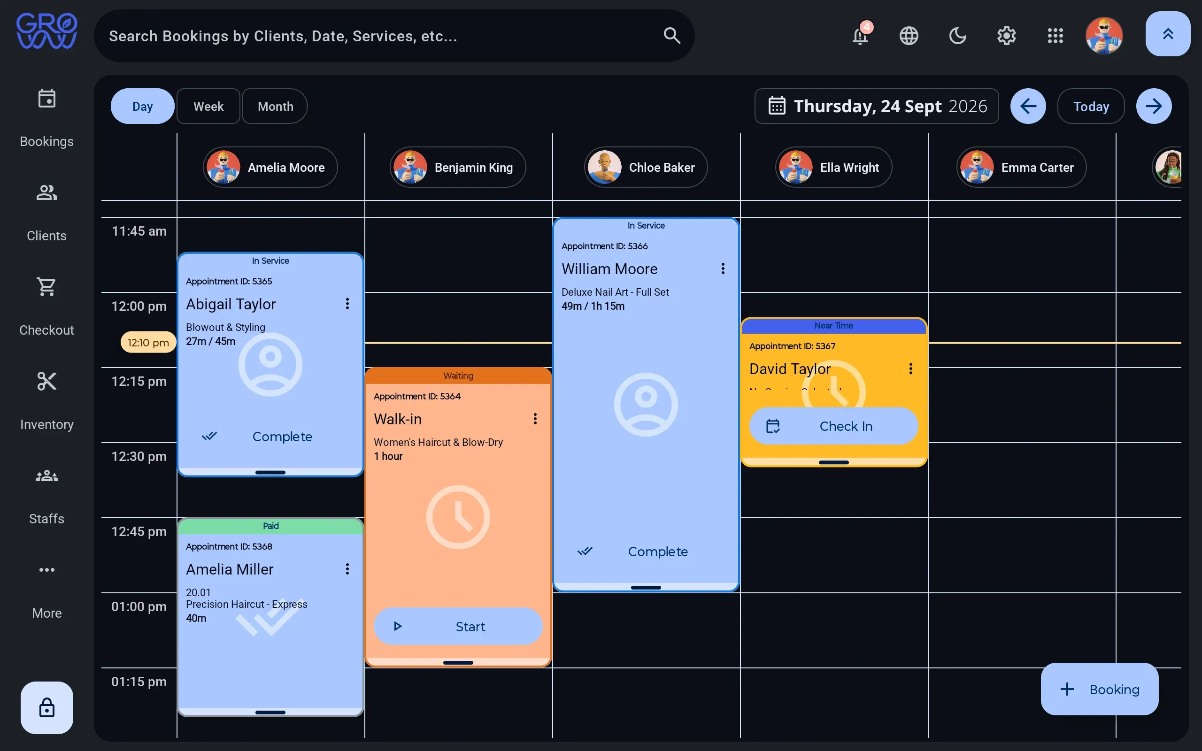Switch to Month view
Screen dimensions: 1202x751
coord(275,106)
